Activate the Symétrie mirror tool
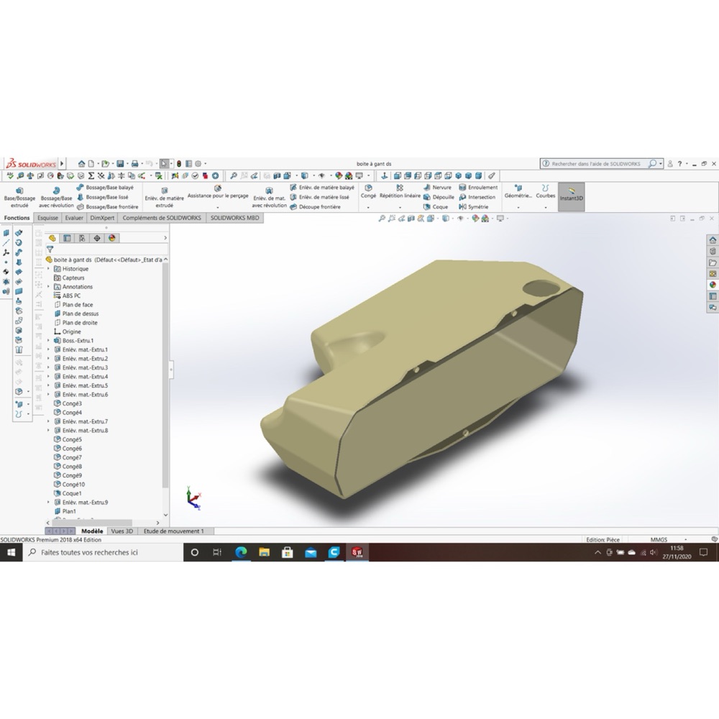The height and width of the screenshot is (719, 719). (x=474, y=207)
